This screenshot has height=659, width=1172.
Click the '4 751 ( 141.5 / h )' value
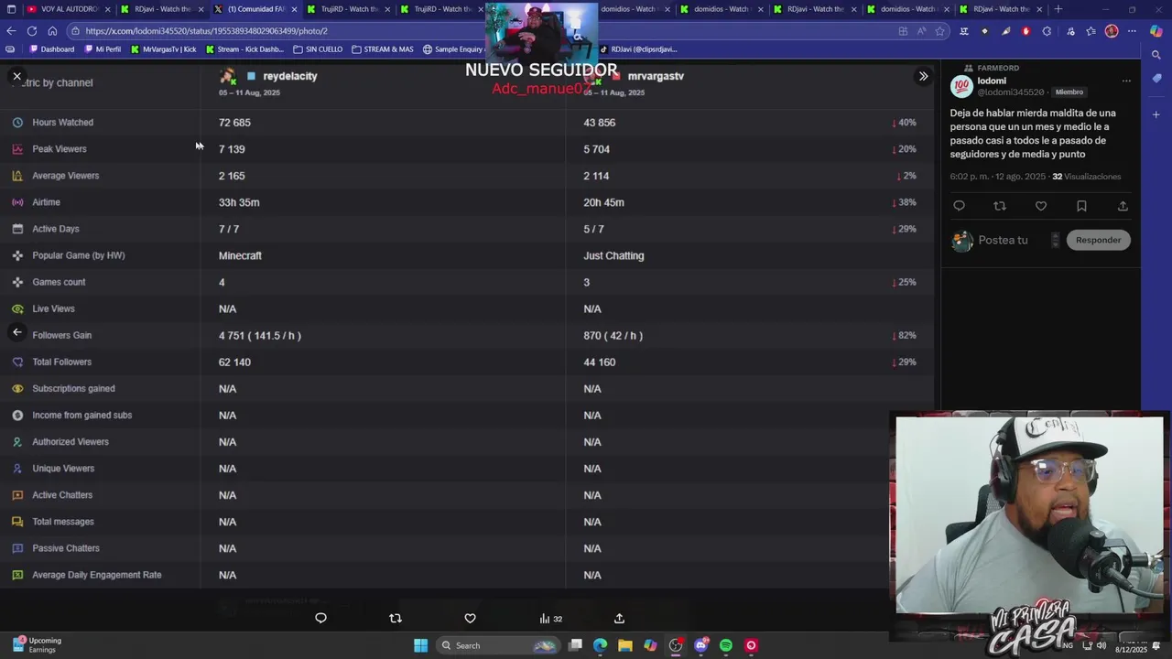click(260, 336)
